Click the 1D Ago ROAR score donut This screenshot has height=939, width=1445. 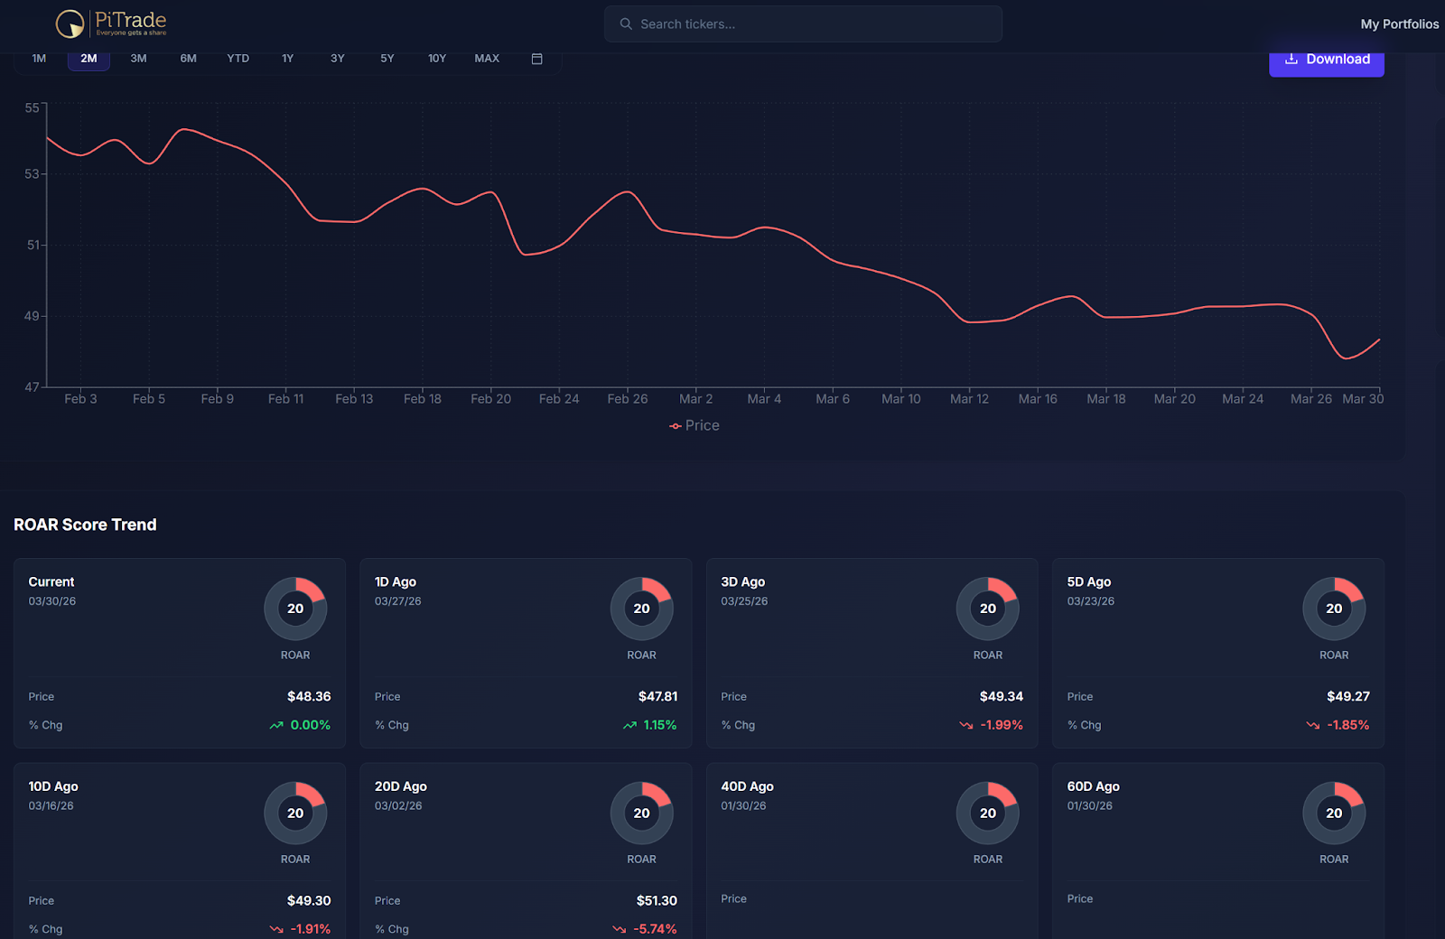click(x=641, y=609)
